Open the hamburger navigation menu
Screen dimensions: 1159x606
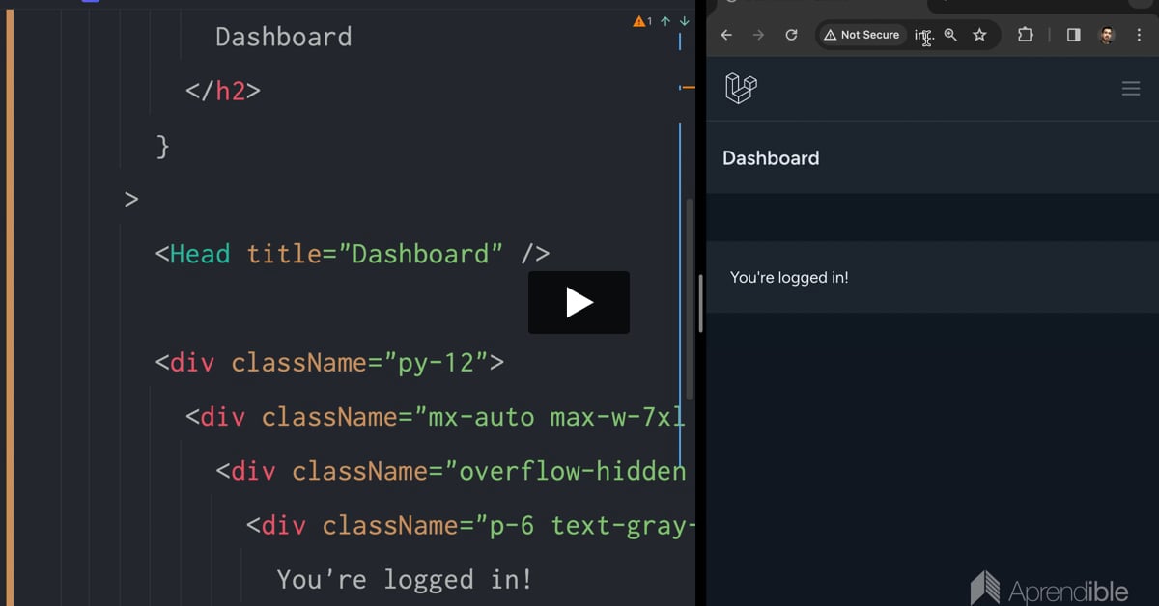(1131, 89)
